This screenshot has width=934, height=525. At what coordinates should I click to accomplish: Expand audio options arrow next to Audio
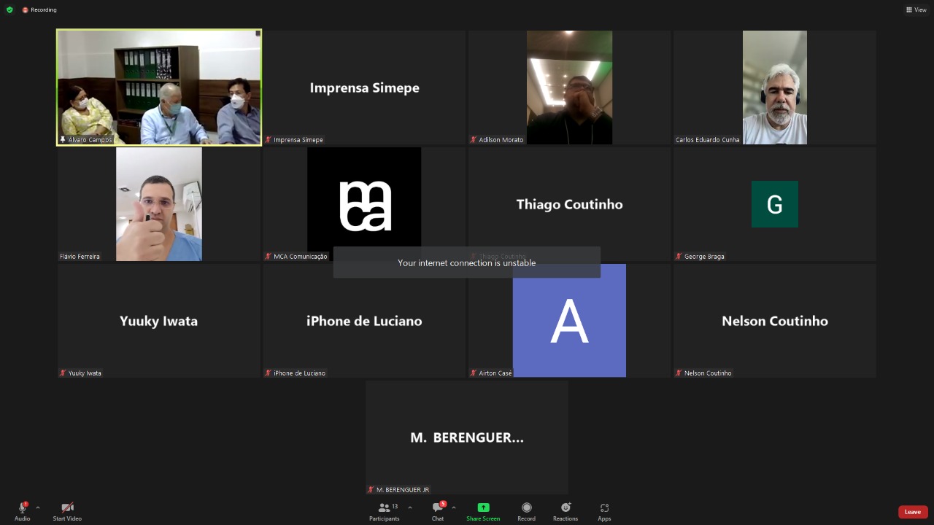pos(38,507)
